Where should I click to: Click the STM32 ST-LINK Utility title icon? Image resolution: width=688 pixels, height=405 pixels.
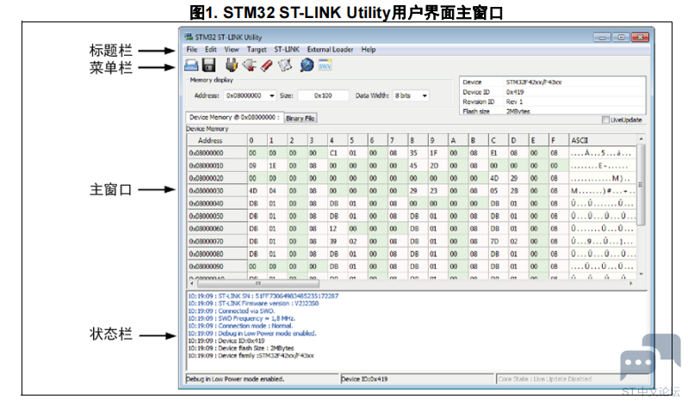point(189,37)
